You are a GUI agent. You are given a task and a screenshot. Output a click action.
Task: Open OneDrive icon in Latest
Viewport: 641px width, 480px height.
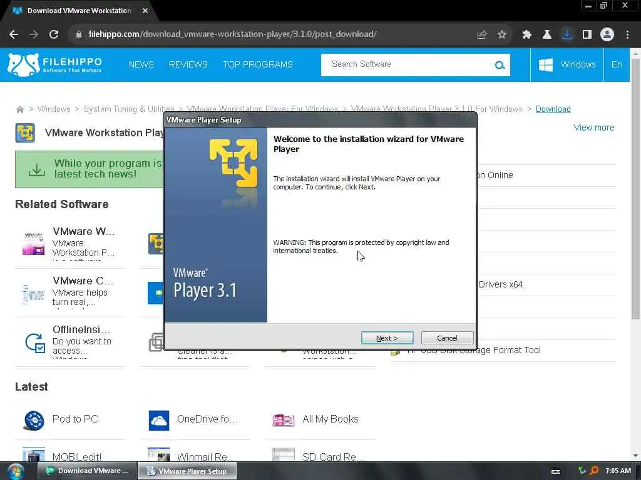(x=159, y=421)
